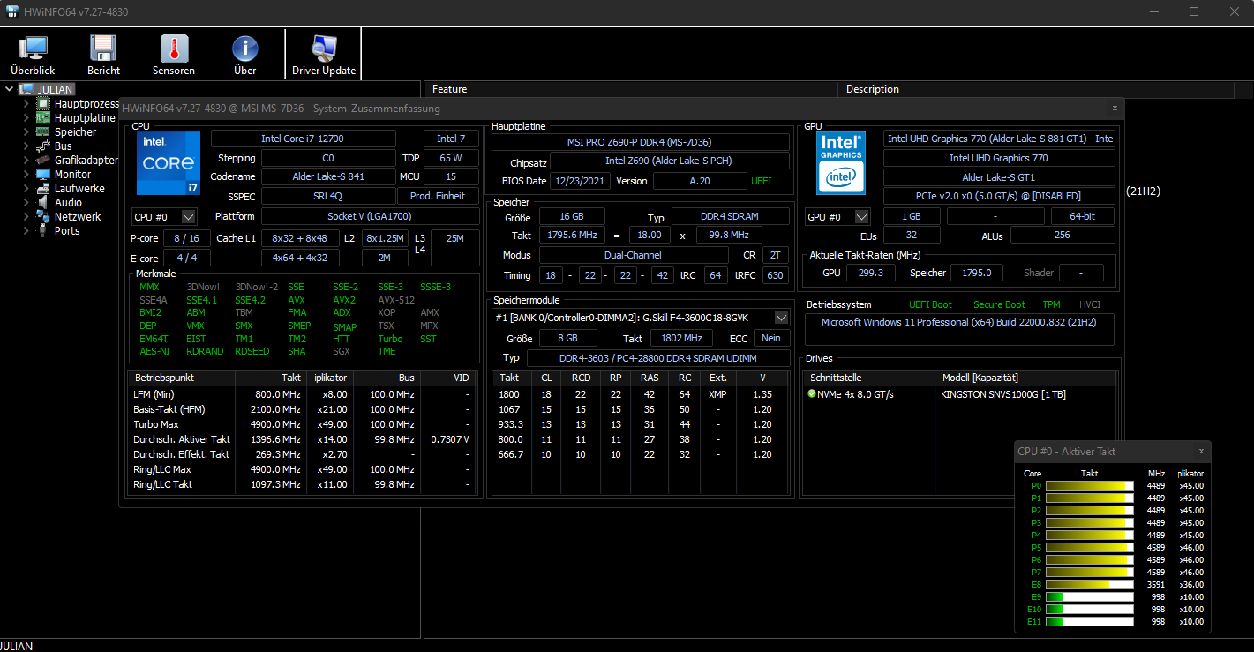This screenshot has height=652, width=1254.
Task: Click the AVX2 feature flag
Action: (x=344, y=300)
